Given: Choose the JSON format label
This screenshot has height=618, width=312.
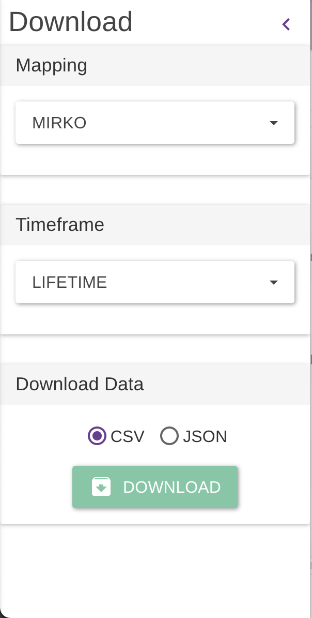Looking at the screenshot, I should (x=205, y=436).
